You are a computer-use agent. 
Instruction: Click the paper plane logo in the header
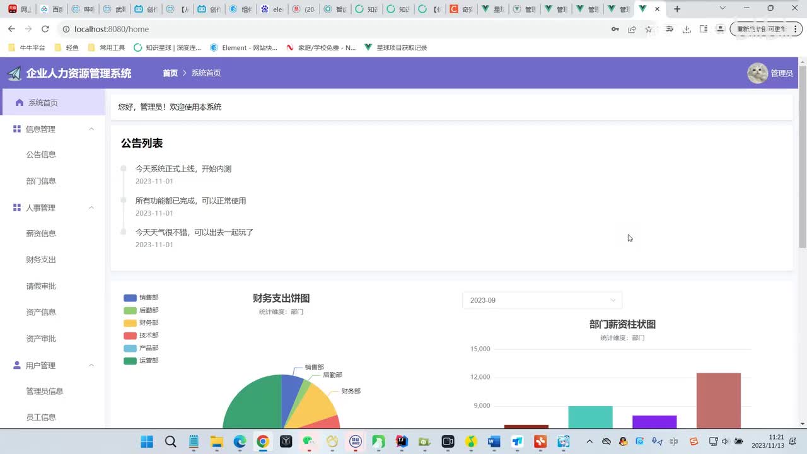(x=14, y=73)
